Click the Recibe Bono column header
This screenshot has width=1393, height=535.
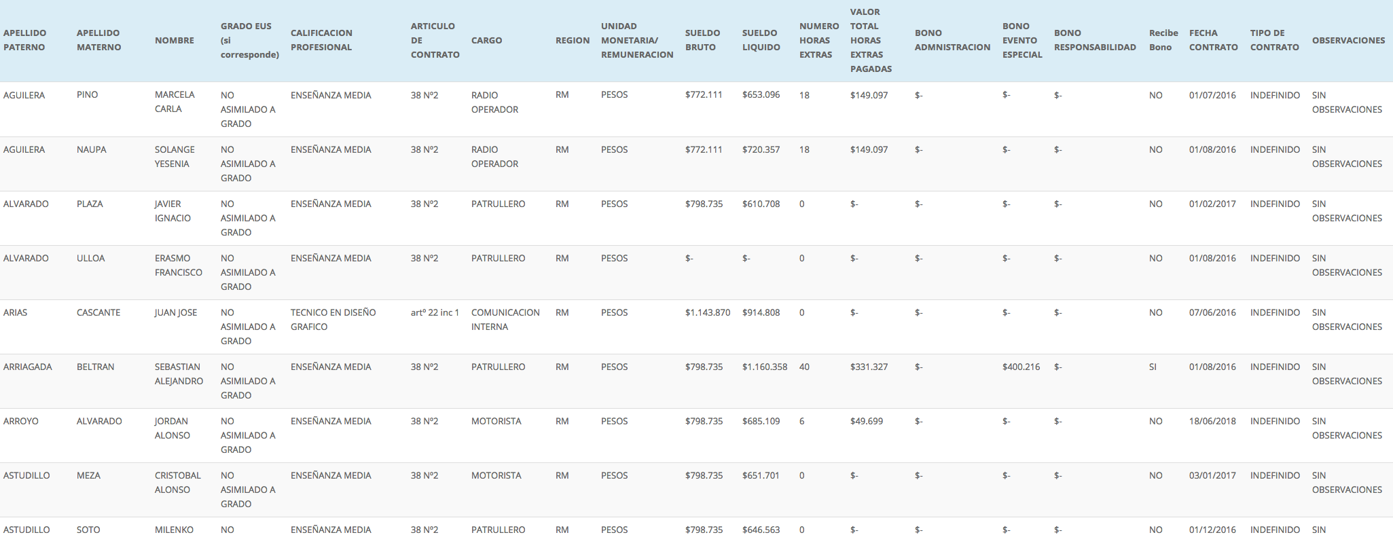(x=1163, y=40)
